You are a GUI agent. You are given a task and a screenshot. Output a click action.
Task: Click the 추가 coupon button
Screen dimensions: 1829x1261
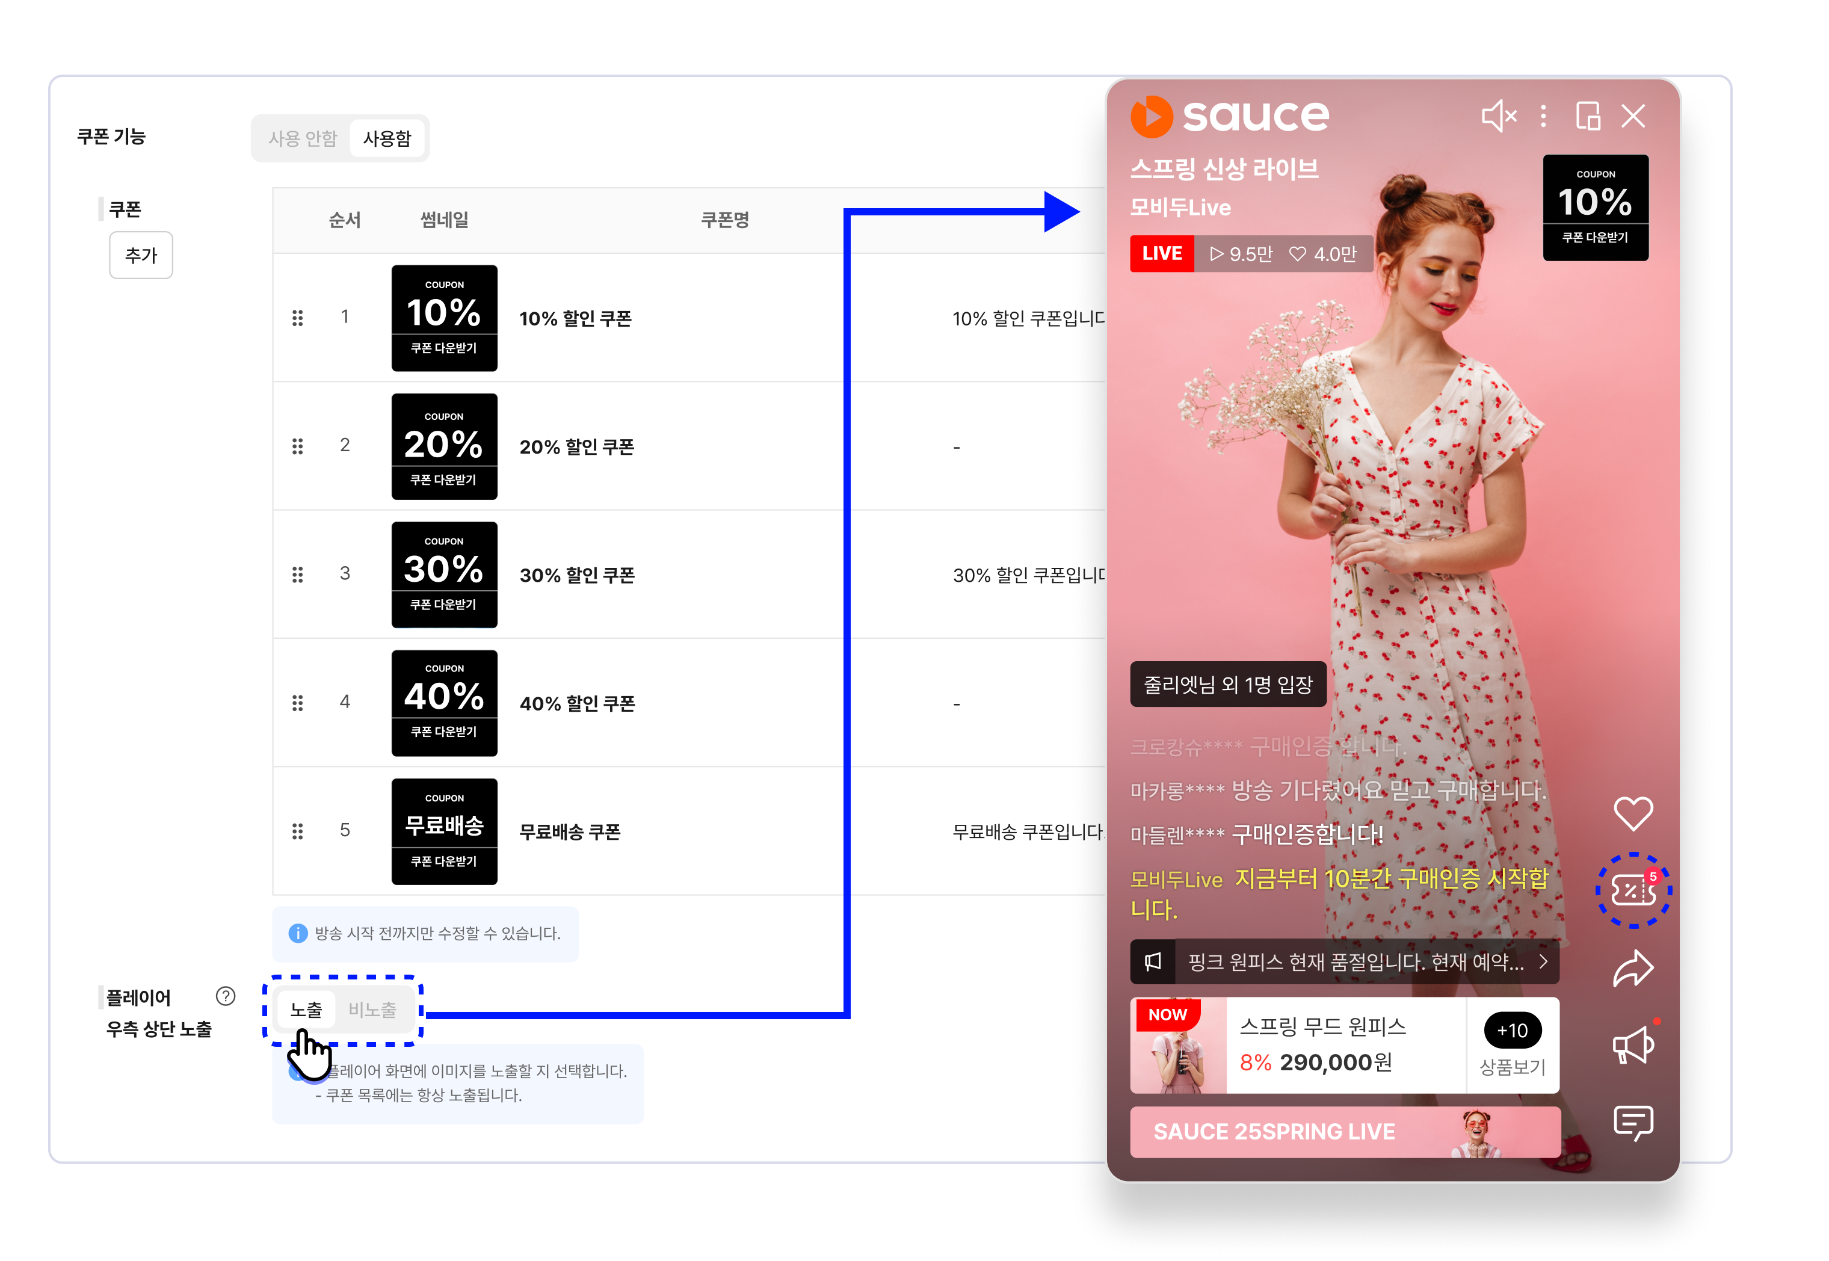141,255
